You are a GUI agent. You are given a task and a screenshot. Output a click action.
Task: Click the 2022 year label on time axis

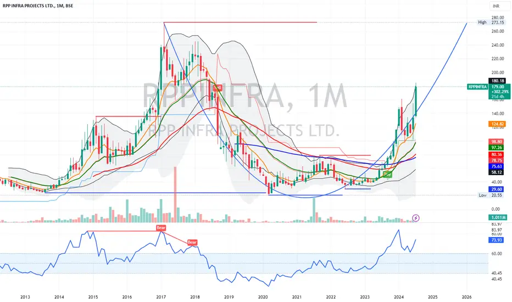coord(331,297)
